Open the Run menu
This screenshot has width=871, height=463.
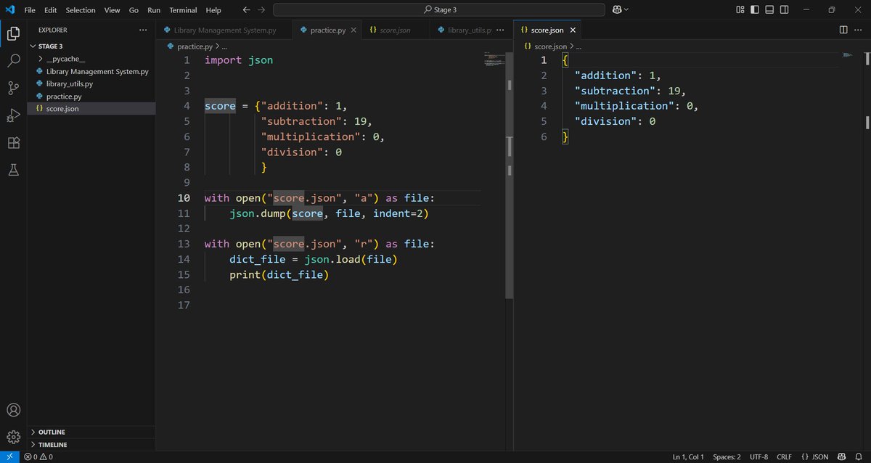[154, 10]
